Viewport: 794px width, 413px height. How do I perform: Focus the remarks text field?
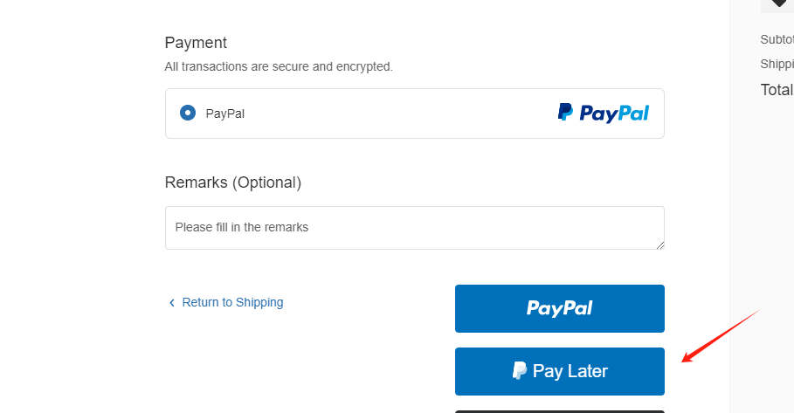point(414,228)
